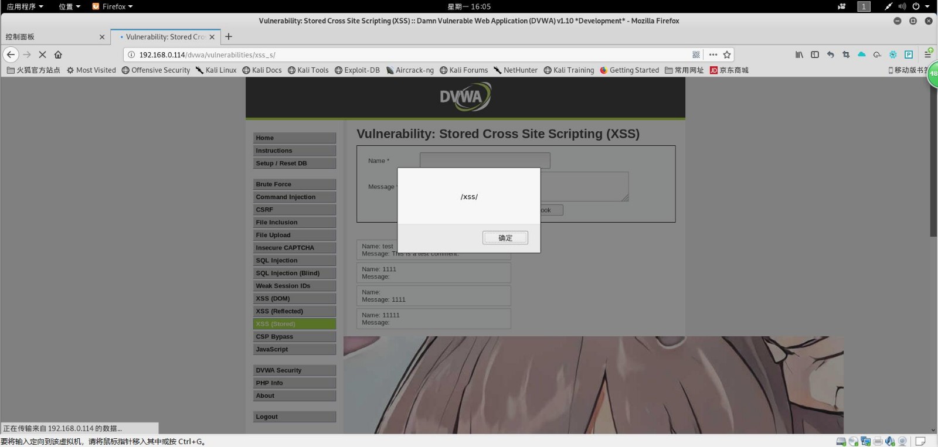Click the VM hard disk status icon
938x447 pixels.
pos(841,441)
